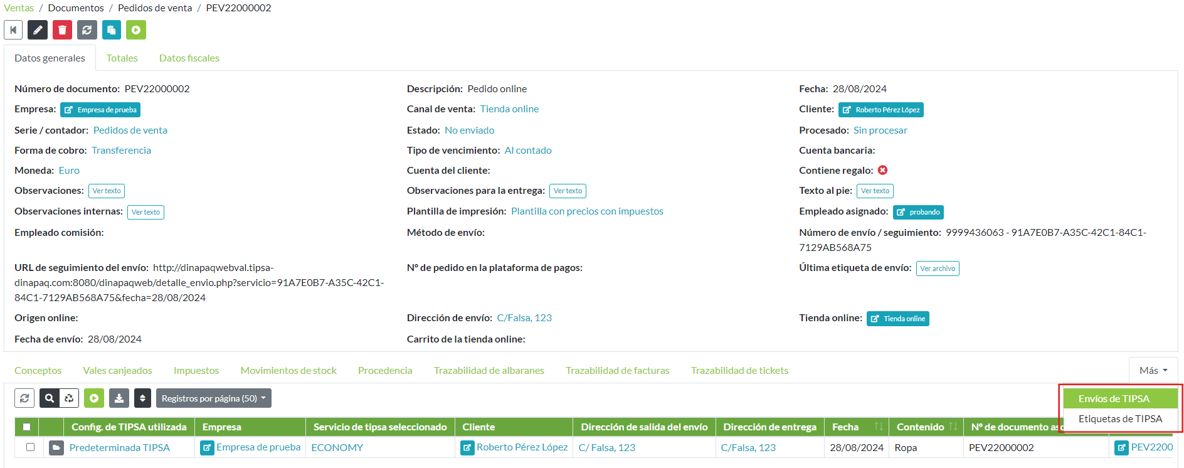Tick the select-all checkbox in table header
Viewport: 1184px width, 468px height.
pos(26,427)
